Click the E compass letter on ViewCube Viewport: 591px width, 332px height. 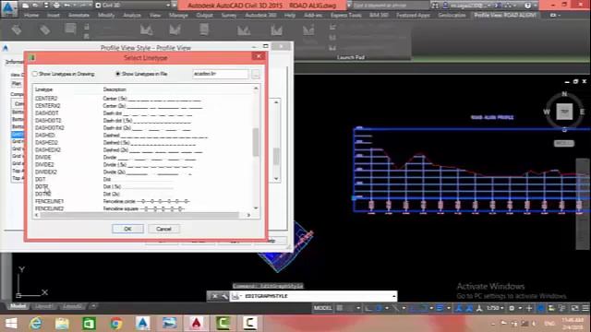click(x=583, y=112)
